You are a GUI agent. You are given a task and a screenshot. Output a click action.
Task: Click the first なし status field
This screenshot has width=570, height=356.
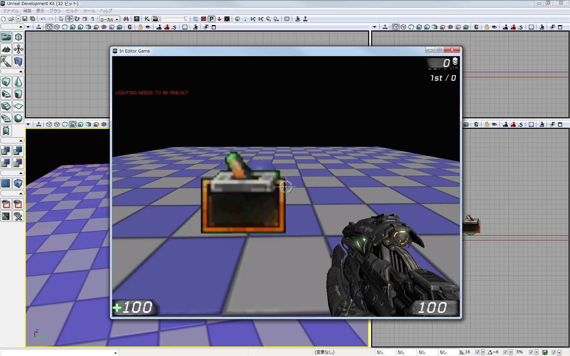click(x=385, y=352)
